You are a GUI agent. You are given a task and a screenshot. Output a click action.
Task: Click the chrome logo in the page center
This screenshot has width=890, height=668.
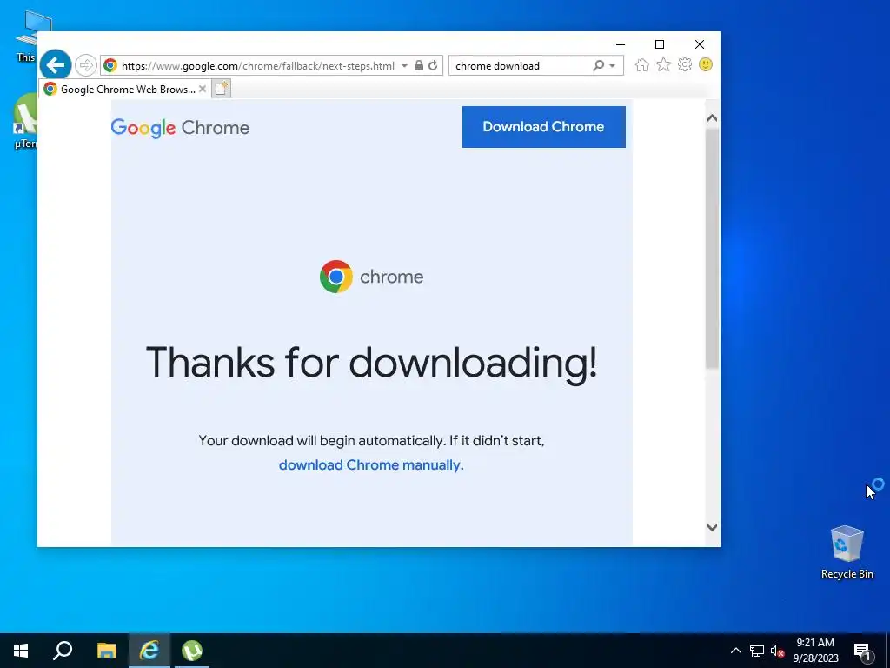(x=371, y=277)
